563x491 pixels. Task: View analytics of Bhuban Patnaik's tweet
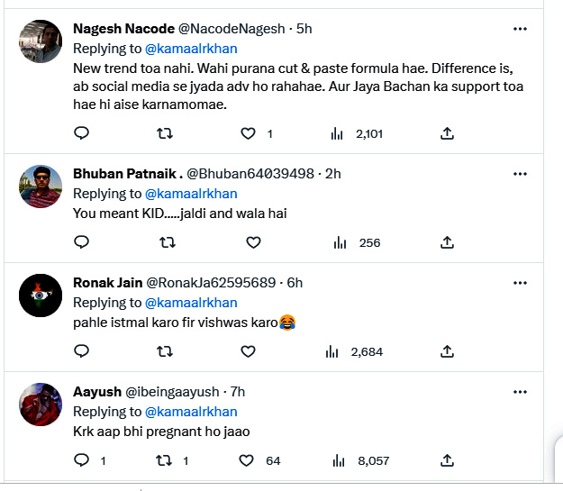click(x=341, y=242)
